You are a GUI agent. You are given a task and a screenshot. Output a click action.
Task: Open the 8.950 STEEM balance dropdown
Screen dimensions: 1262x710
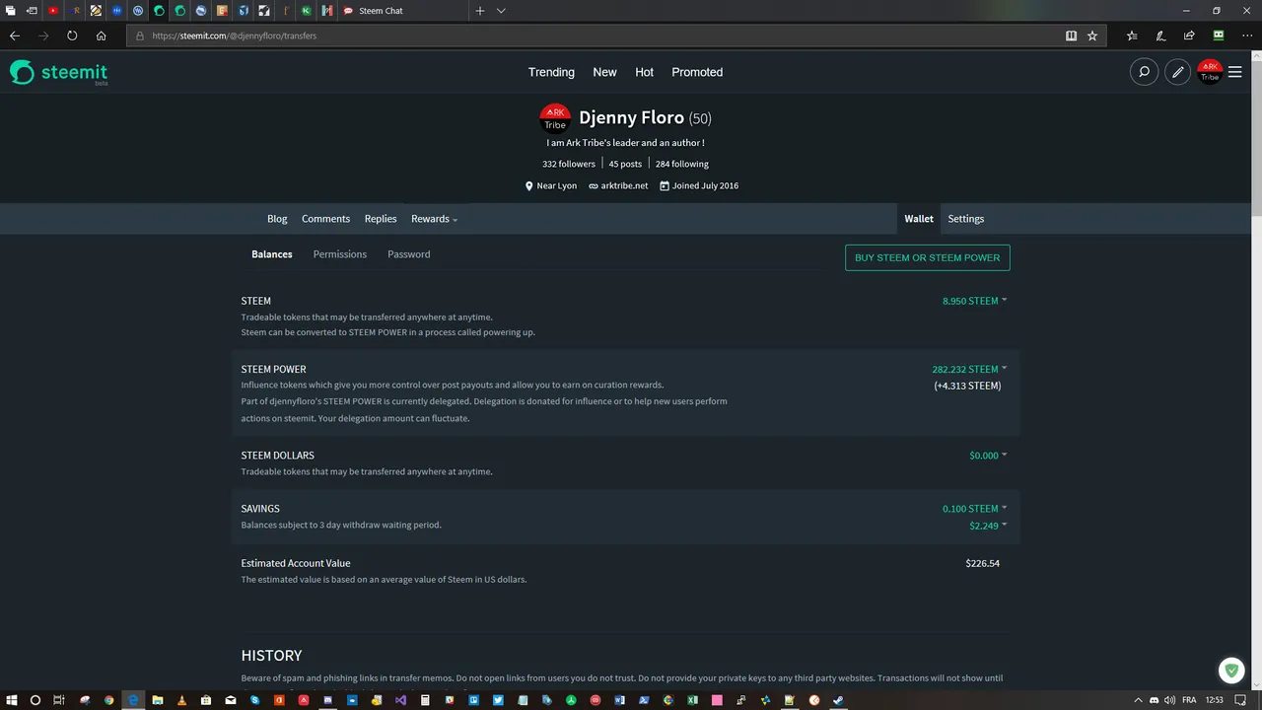(x=974, y=301)
